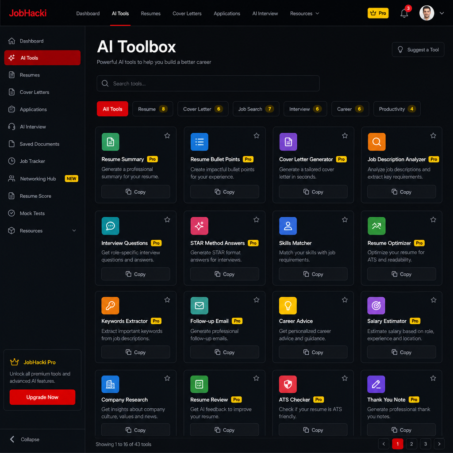This screenshot has width=453, height=453.
Task: Favorite the Interview Questions star
Action: (x=167, y=219)
